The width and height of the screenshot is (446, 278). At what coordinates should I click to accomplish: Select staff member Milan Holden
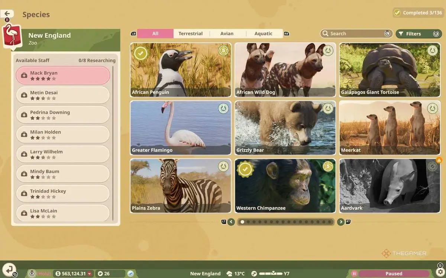(x=63, y=134)
